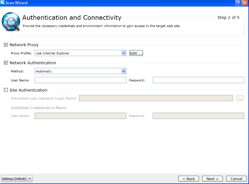Click the Edit ... button
This screenshot has height=184, width=249.
pyautogui.click(x=136, y=53)
